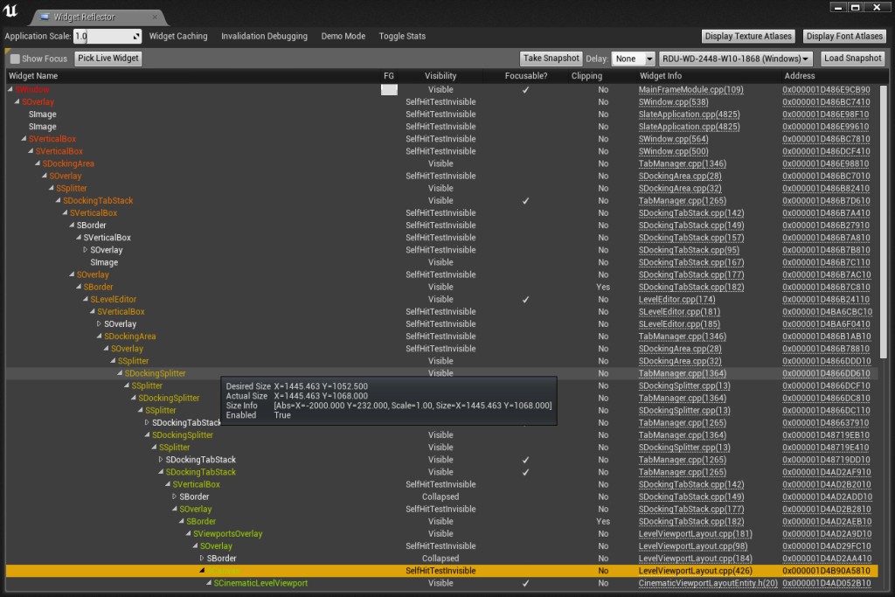Click the Unreal Engine logo icon
Screen dimensions: 895x597
pos(10,10)
